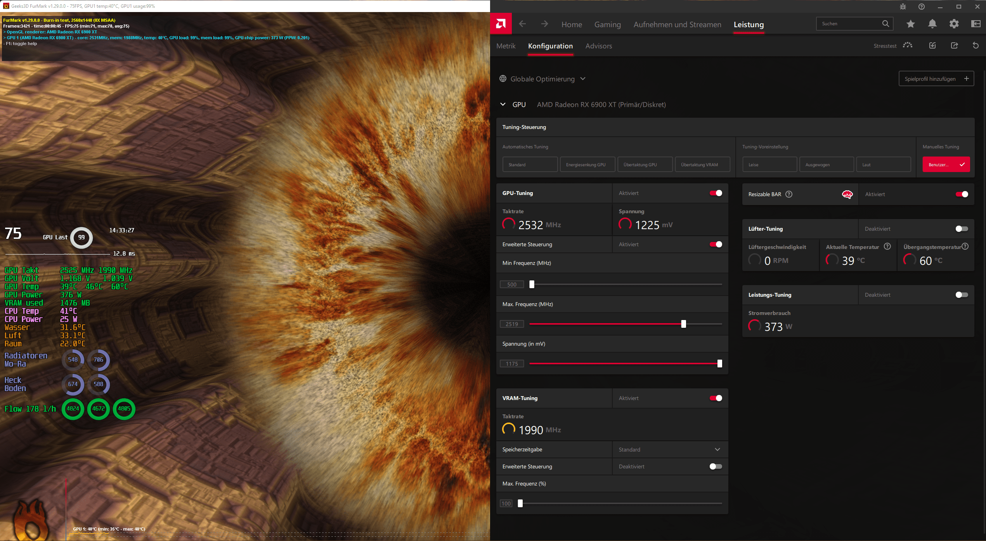The image size is (986, 541).
Task: Reset settings with the undo arrow icon
Action: coord(976,45)
